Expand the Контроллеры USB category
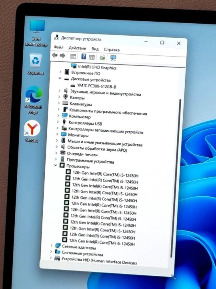This screenshot has width=216, height=289. tap(58, 122)
